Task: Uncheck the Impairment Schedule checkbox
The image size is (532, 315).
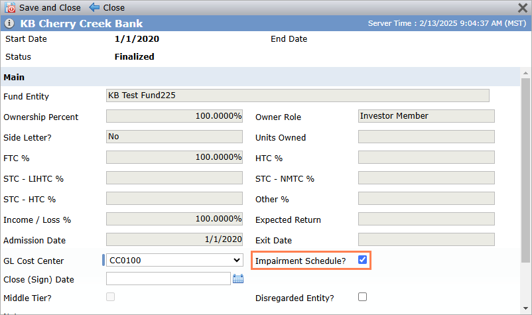Action: [362, 260]
